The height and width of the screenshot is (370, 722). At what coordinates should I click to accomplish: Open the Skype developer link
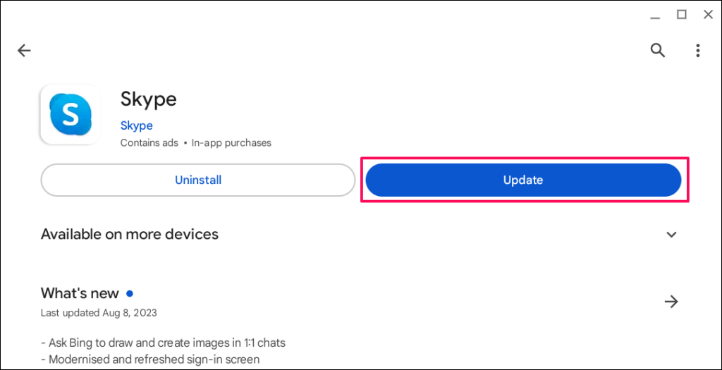tap(137, 125)
